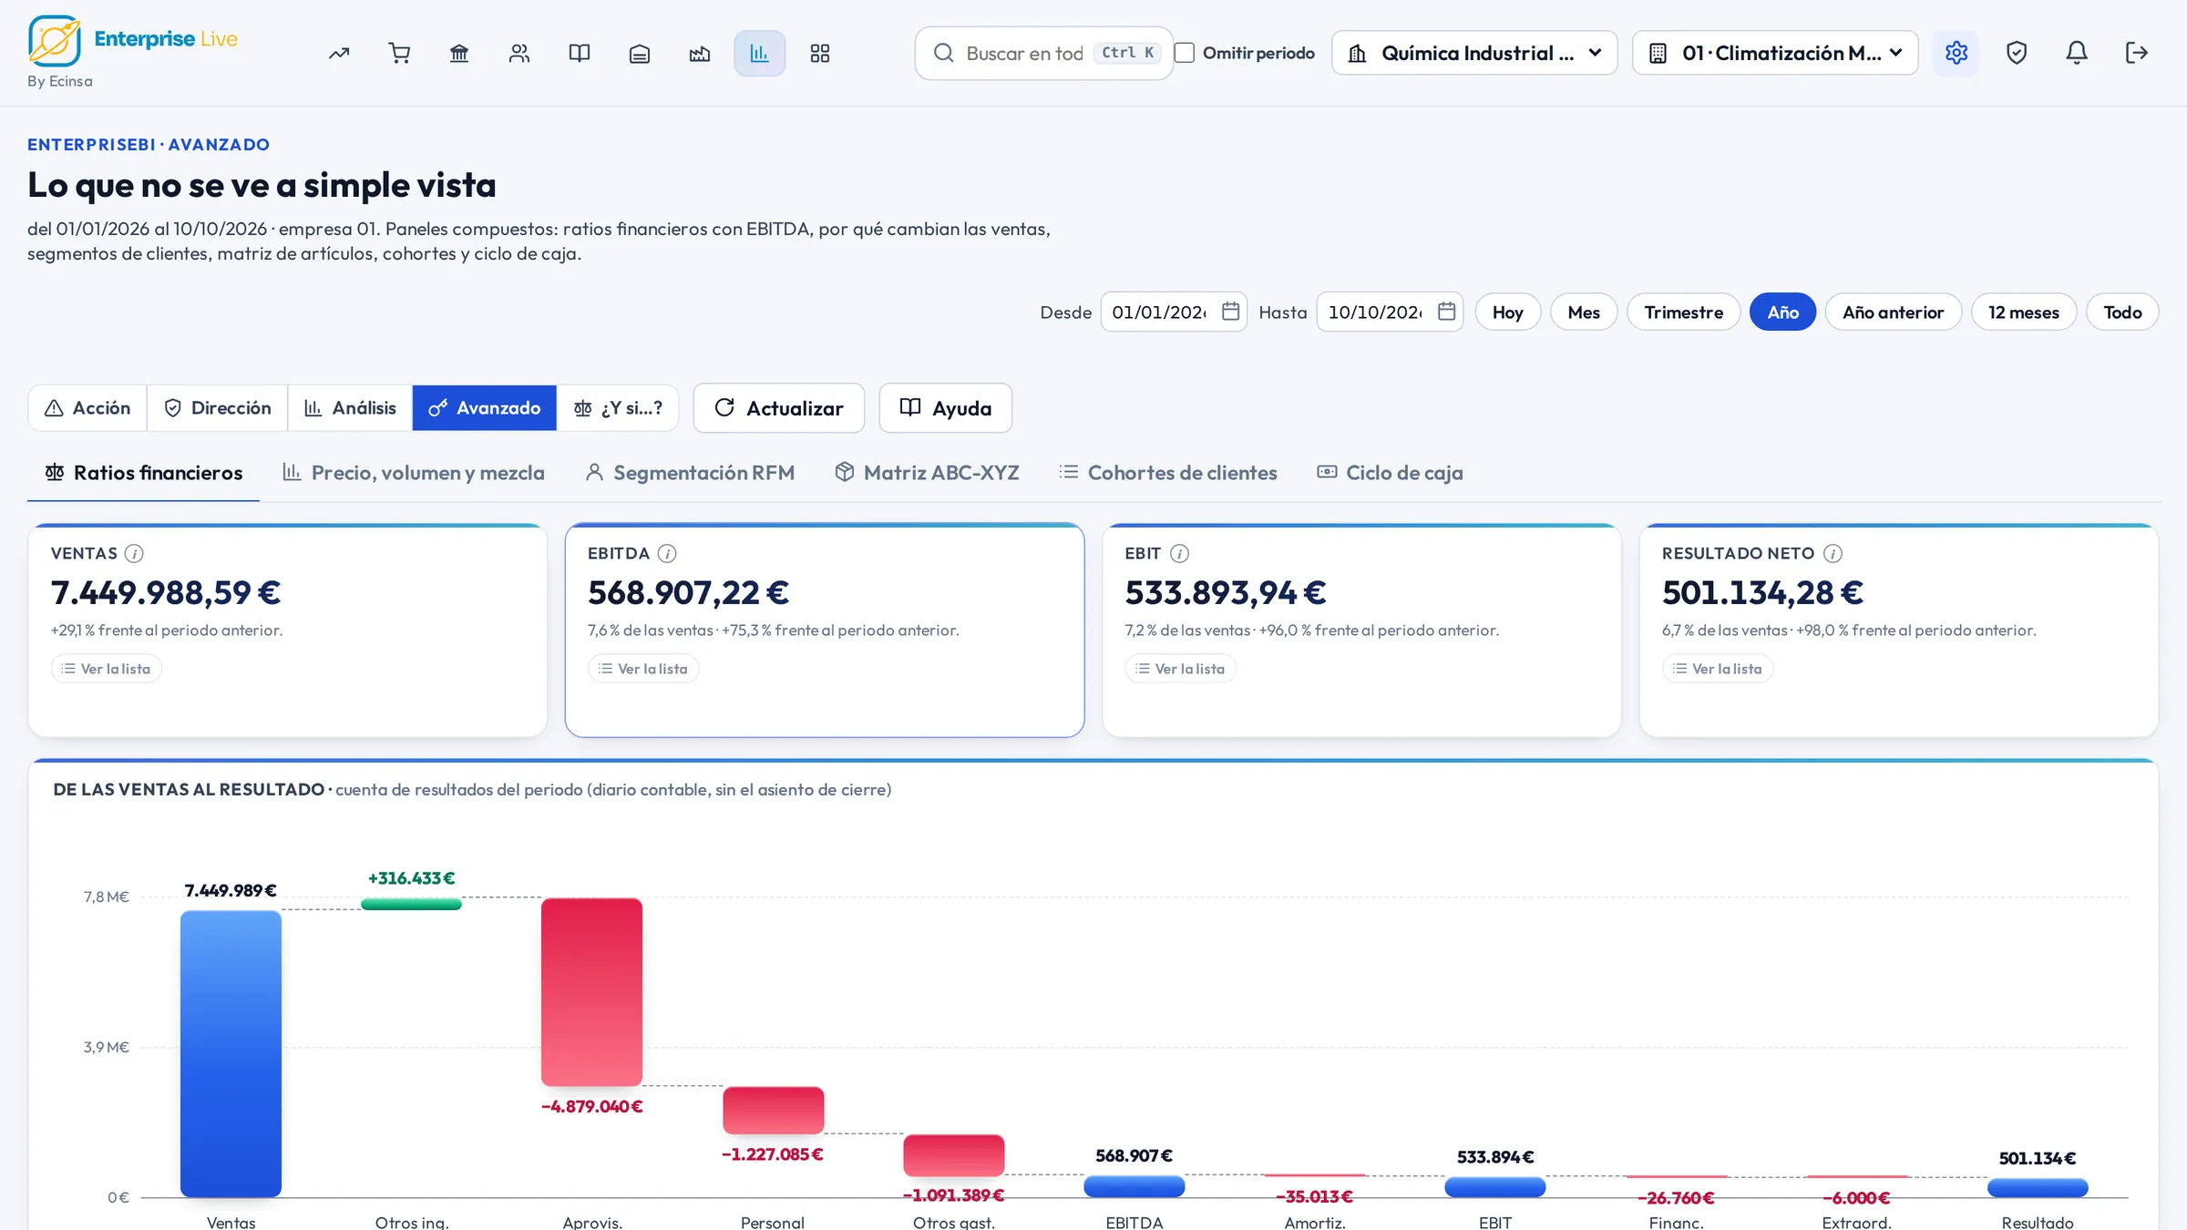Screen dimensions: 2187x1230
Task: Select the Todo period pill
Action: (x=2123, y=312)
